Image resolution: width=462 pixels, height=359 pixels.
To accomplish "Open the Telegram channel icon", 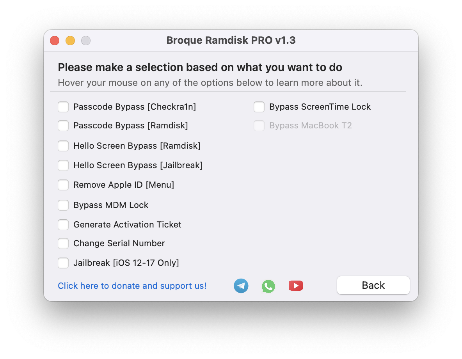I will (241, 286).
